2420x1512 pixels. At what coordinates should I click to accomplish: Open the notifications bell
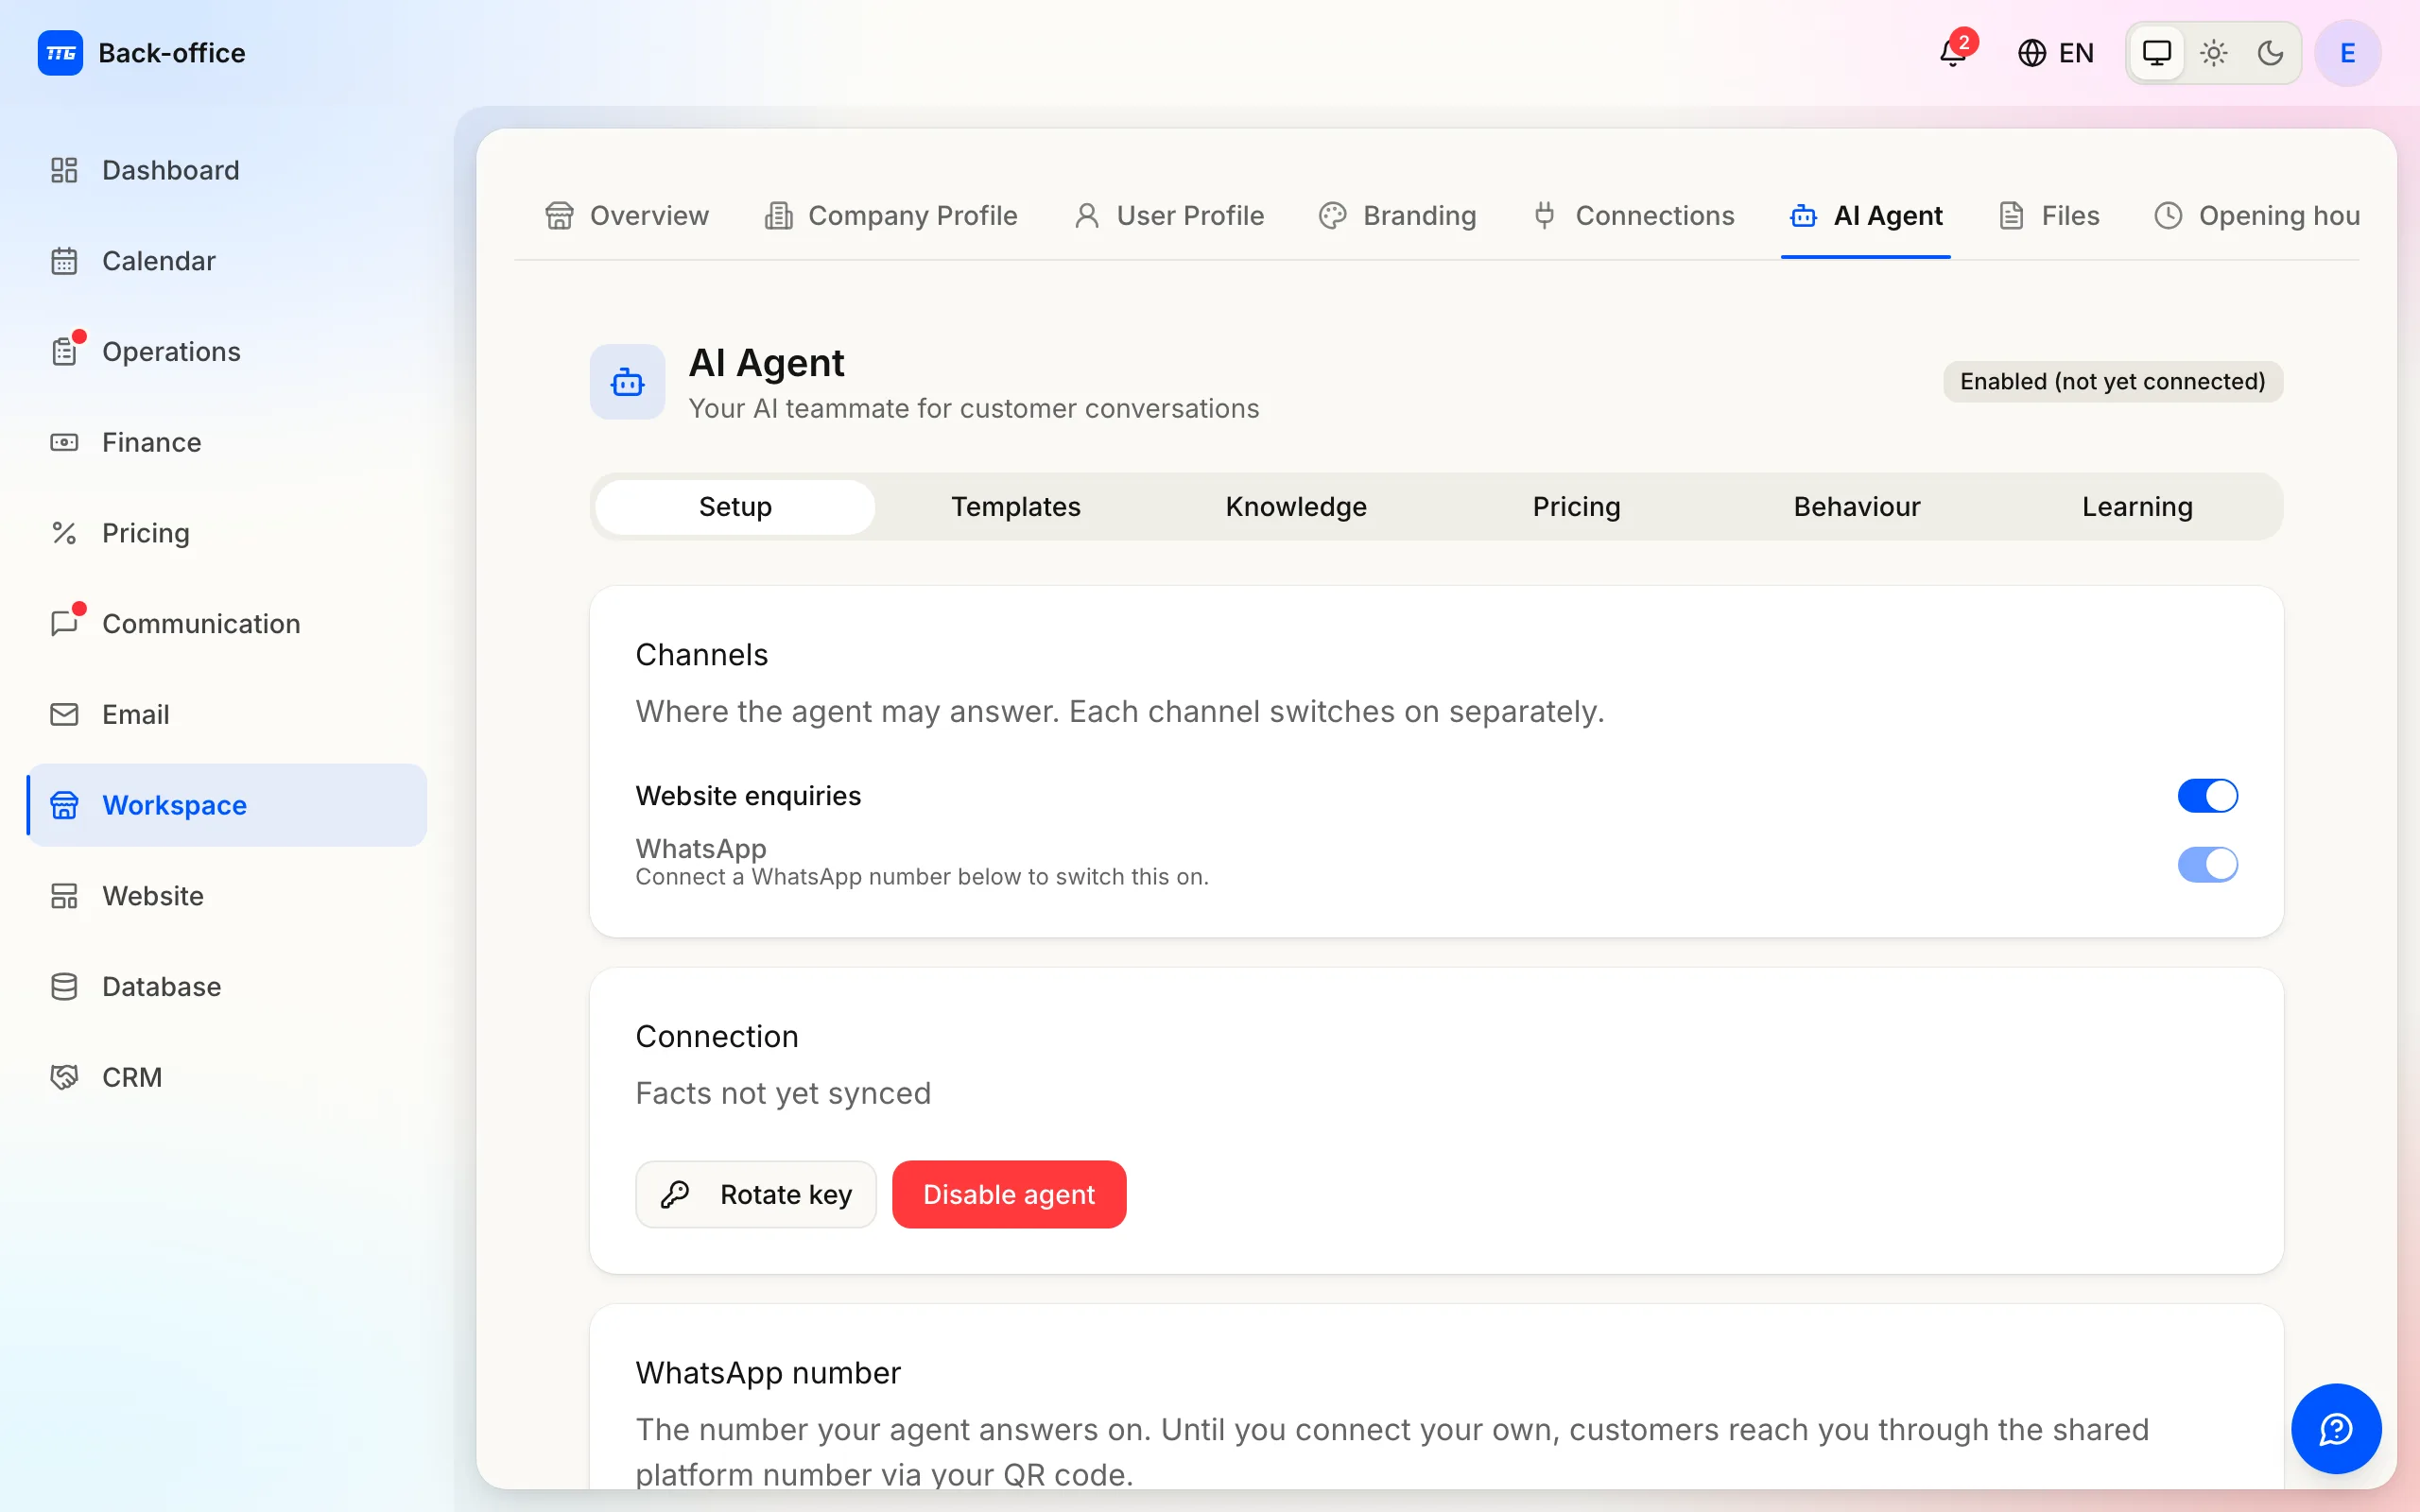point(1953,52)
